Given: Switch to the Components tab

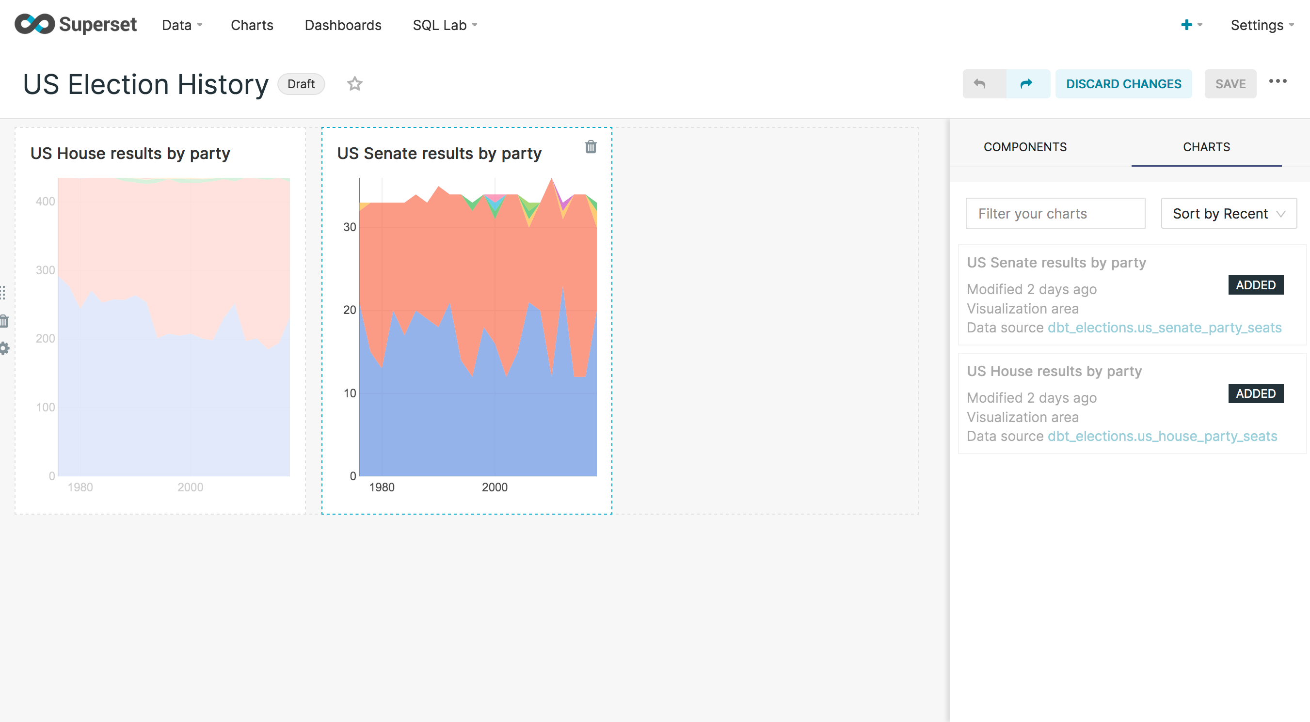Looking at the screenshot, I should 1025,147.
